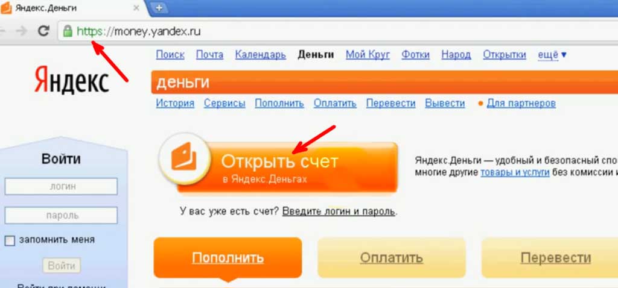Click the browser forward arrow

[x=21, y=31]
